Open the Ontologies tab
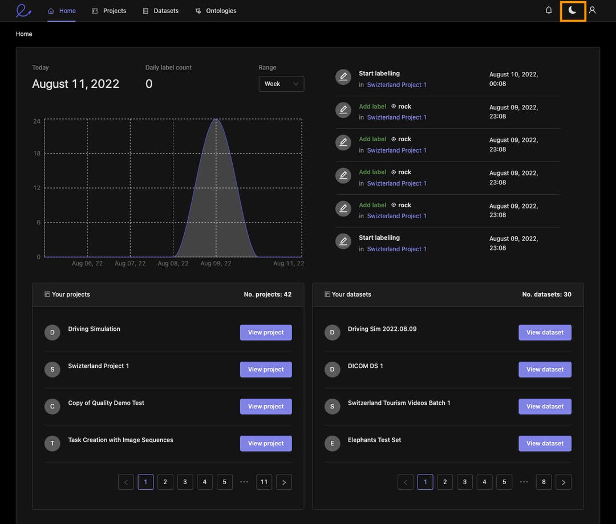Viewport: 616px width, 524px height. pos(216,11)
